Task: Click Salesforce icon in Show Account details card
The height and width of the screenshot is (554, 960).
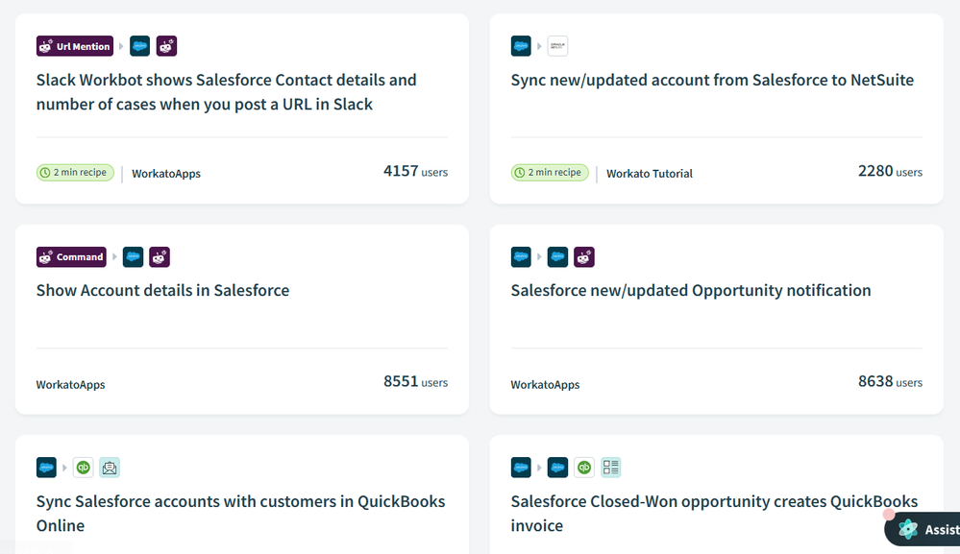Action: [x=133, y=257]
